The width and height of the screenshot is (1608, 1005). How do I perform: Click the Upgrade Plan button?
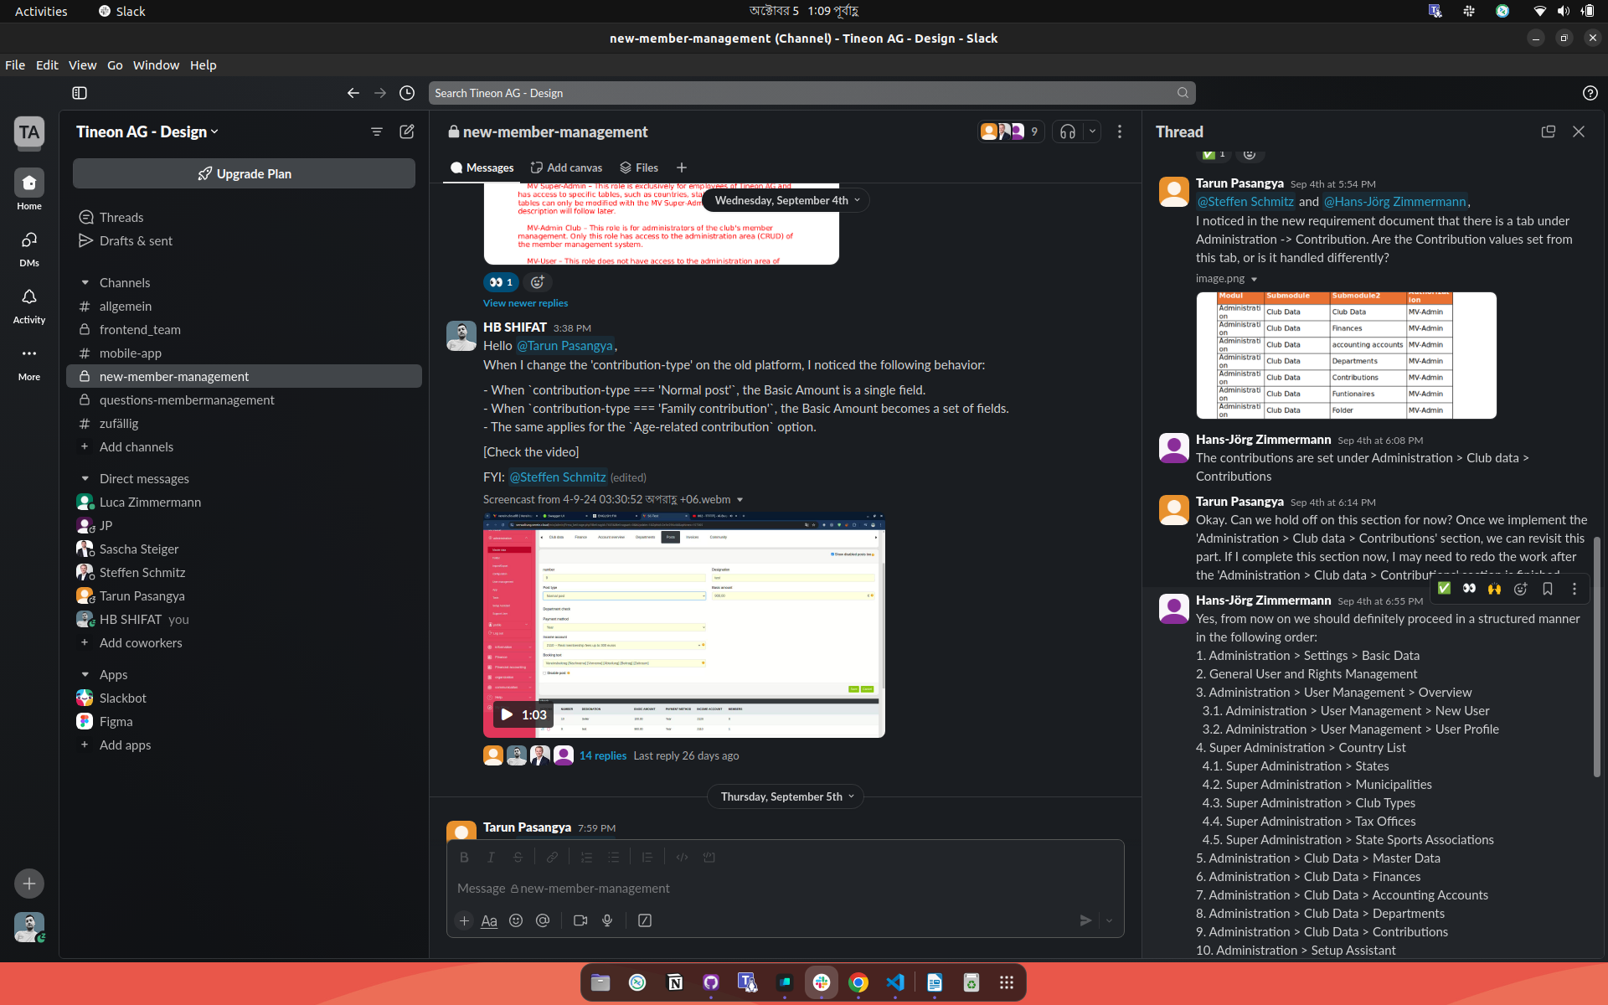pos(244,173)
